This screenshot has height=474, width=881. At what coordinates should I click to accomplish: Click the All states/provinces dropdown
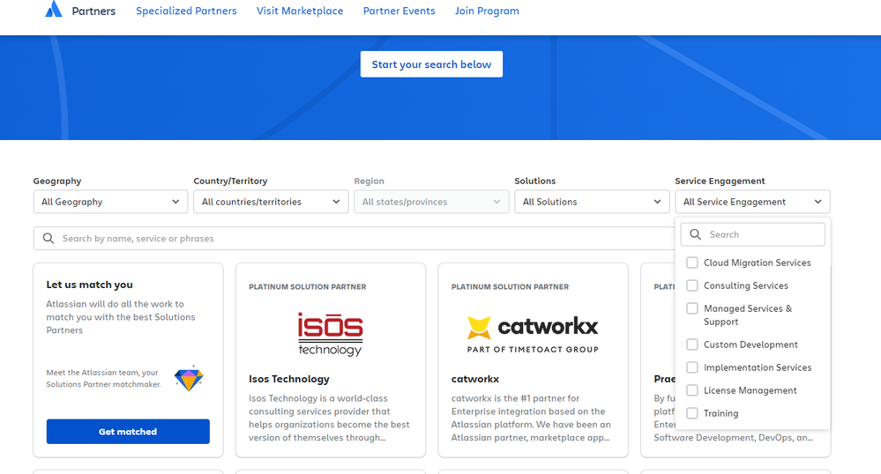pyautogui.click(x=431, y=202)
